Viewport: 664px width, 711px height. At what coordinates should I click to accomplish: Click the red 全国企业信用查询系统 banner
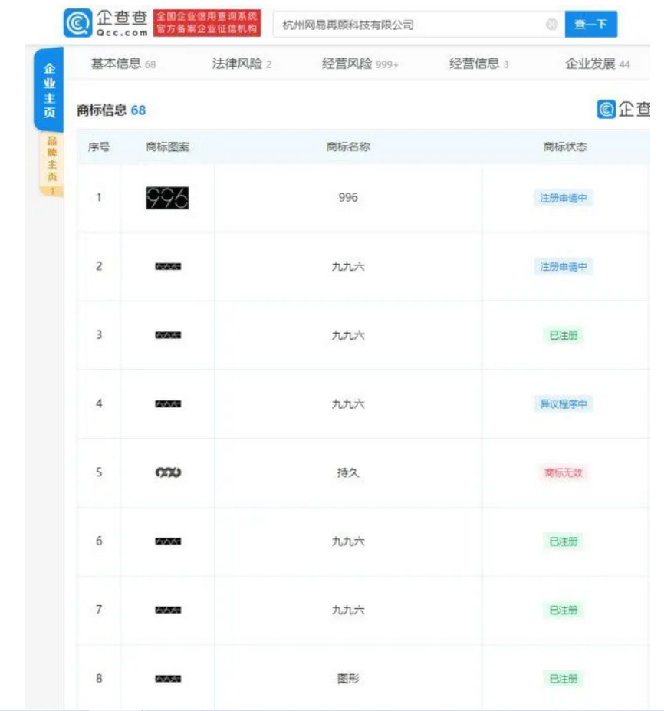click(207, 23)
